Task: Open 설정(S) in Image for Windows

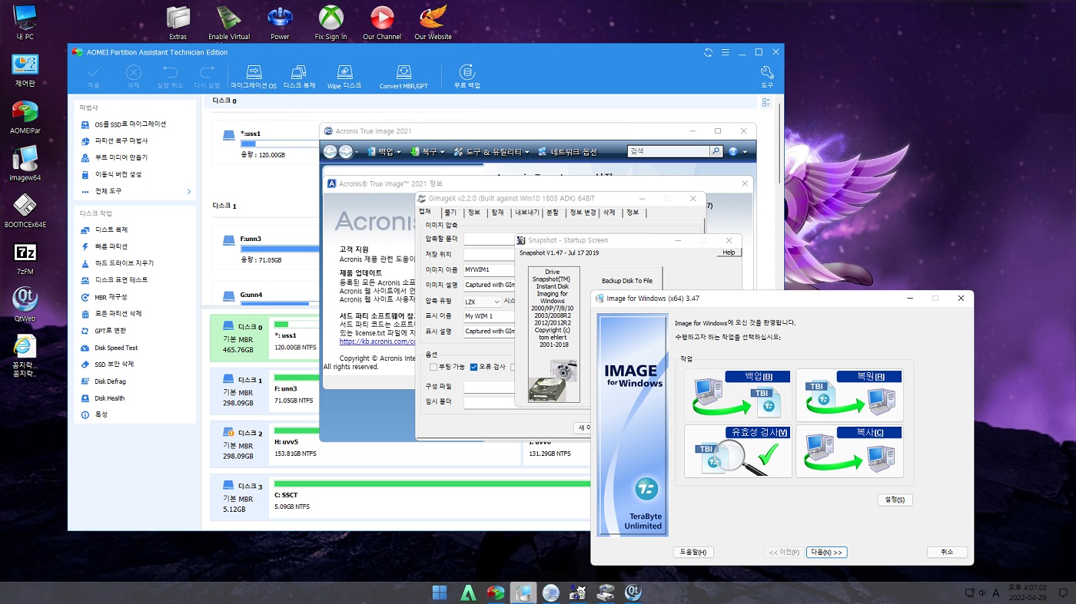Action: coord(895,500)
